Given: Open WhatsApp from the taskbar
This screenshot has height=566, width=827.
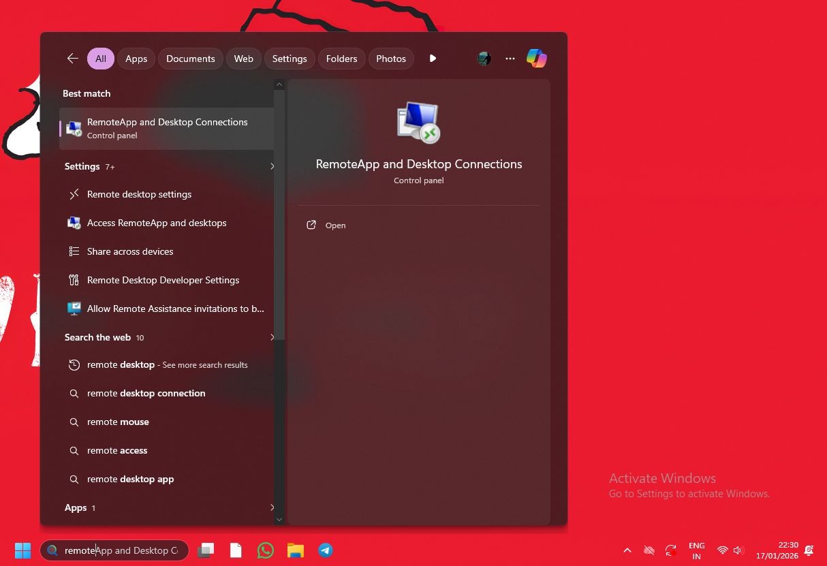Looking at the screenshot, I should coord(265,550).
